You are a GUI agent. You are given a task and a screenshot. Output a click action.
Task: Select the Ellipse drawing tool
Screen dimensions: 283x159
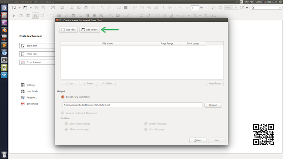[x=141, y=15]
